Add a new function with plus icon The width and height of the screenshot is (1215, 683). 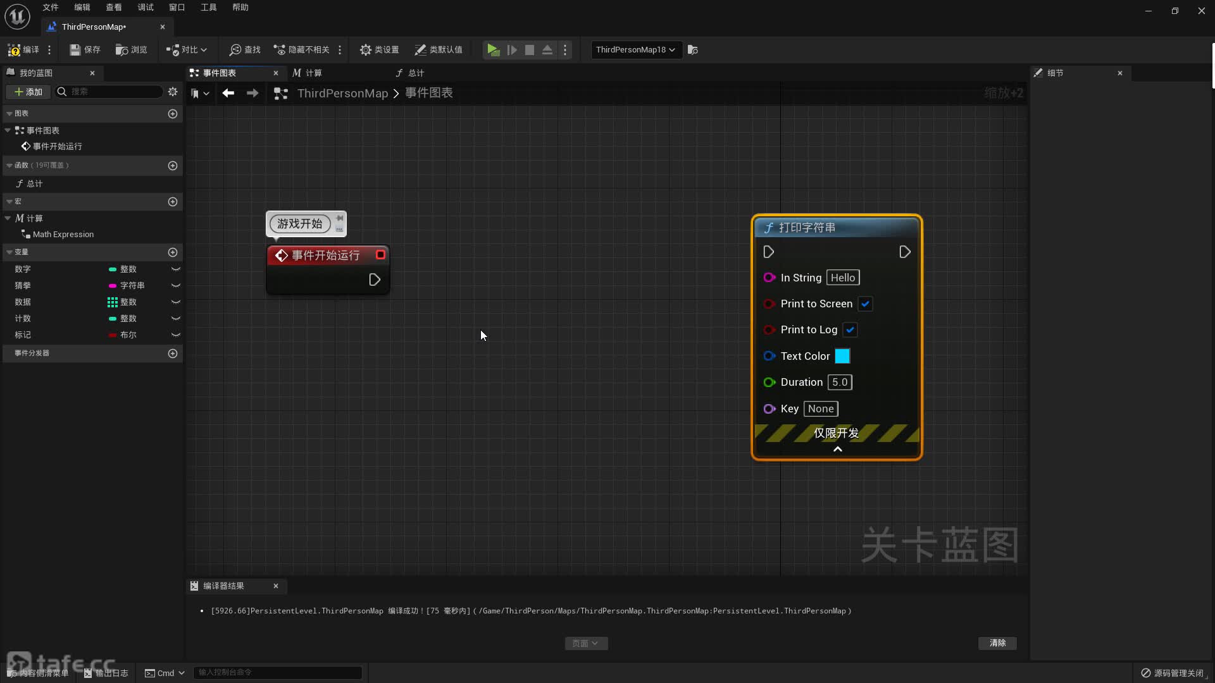pos(173,166)
